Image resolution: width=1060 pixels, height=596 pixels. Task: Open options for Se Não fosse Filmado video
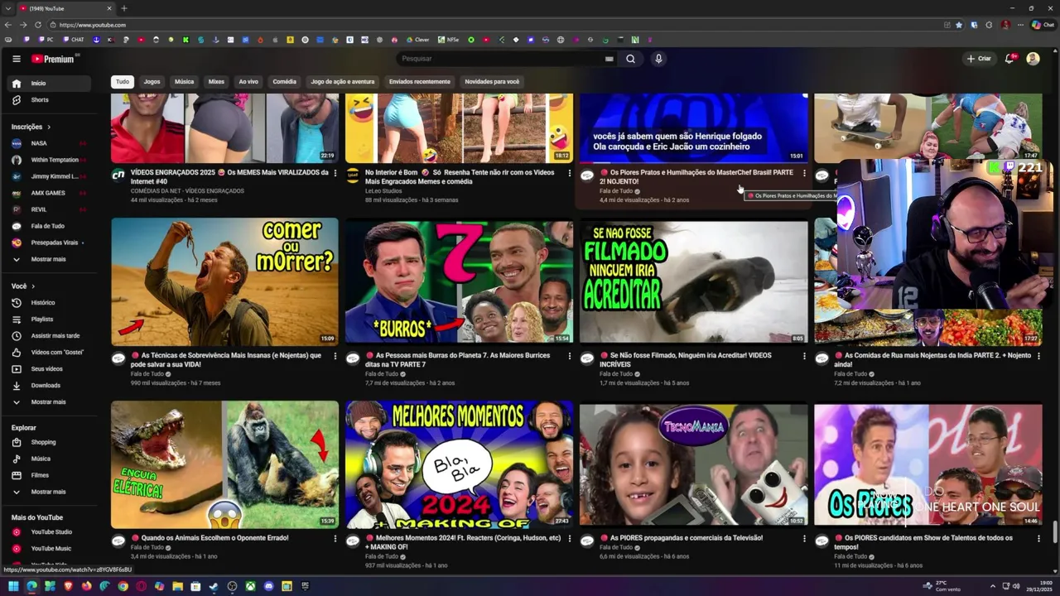click(x=803, y=356)
